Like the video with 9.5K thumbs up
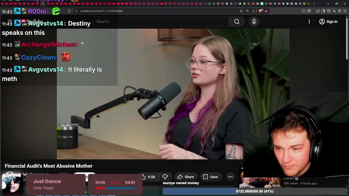 click(149, 177)
